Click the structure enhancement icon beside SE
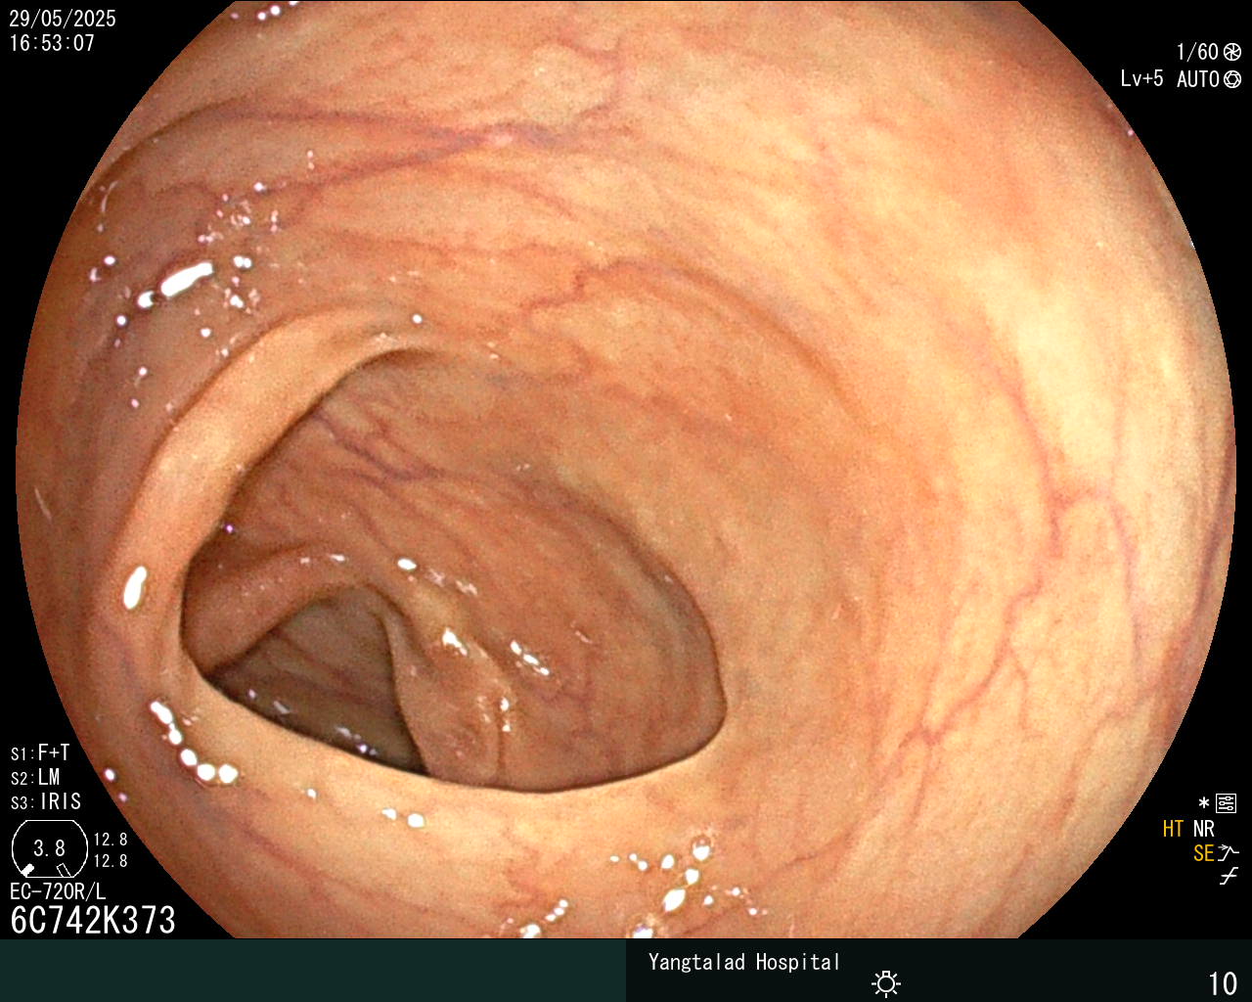The height and width of the screenshot is (1002, 1252). click(1229, 853)
